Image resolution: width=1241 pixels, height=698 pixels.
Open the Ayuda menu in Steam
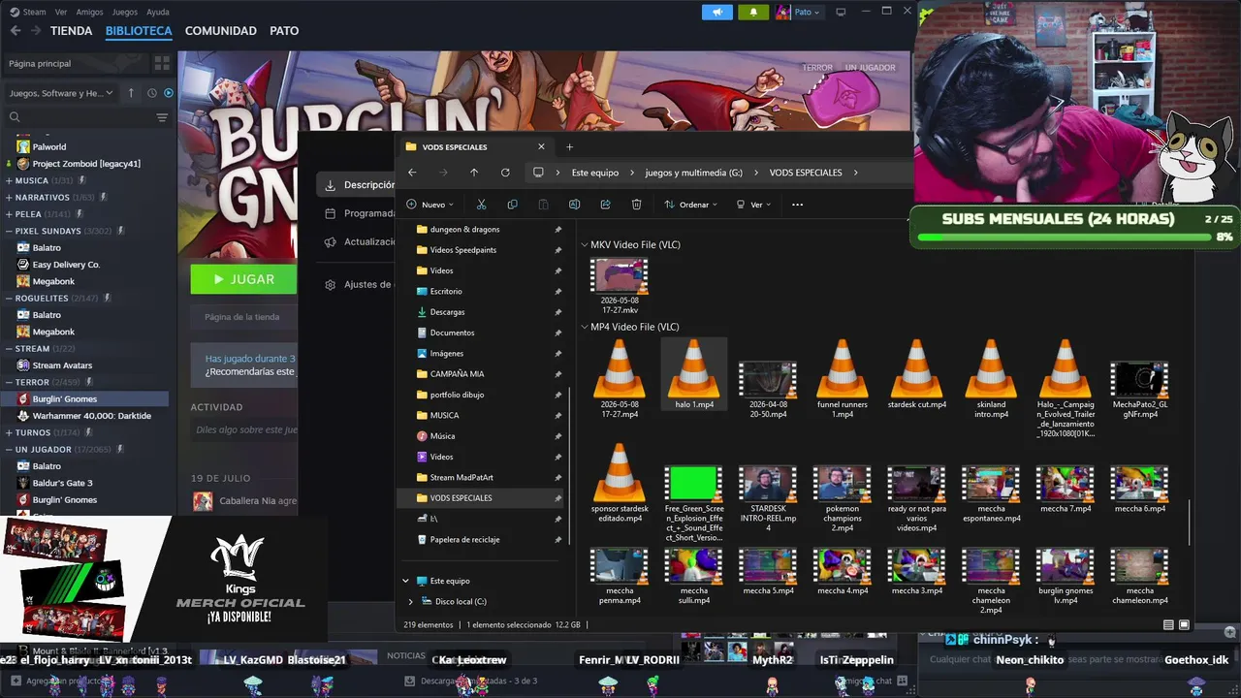(157, 12)
